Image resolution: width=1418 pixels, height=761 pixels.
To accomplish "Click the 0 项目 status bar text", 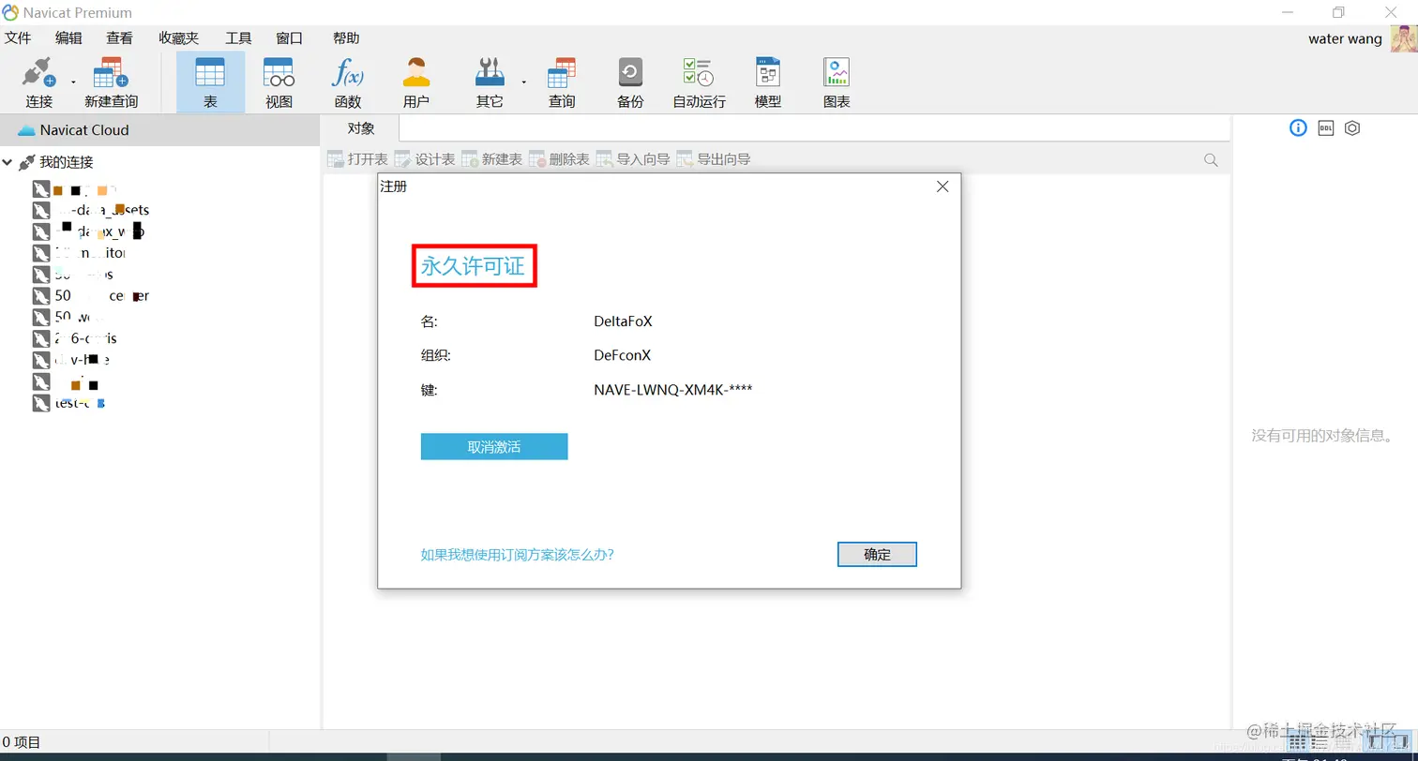I will pos(22,742).
